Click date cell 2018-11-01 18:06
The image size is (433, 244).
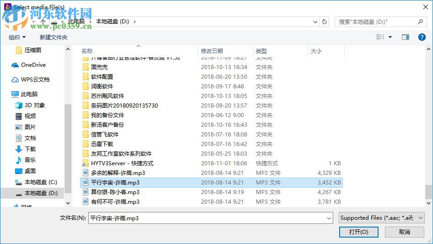point(224,163)
